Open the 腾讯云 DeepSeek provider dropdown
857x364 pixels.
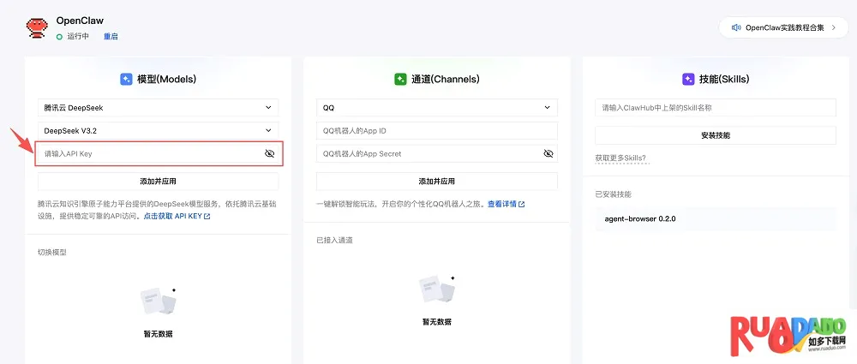coord(158,108)
